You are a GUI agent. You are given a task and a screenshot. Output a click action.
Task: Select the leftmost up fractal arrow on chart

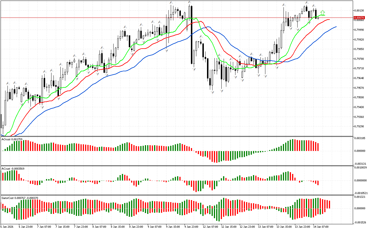point(7,83)
